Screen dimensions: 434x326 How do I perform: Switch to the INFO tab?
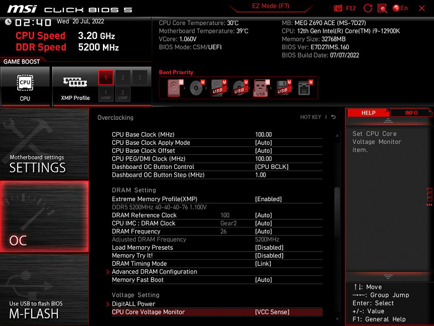(411, 113)
